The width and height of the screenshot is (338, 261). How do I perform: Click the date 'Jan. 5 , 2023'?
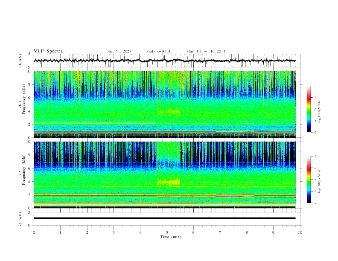(119, 51)
